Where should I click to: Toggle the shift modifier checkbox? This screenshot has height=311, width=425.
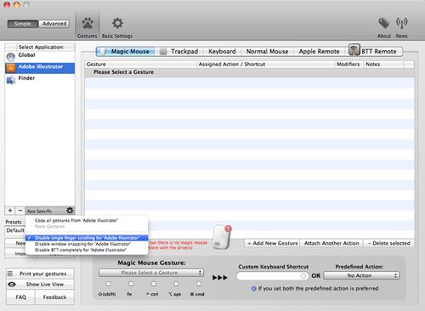coord(108,284)
